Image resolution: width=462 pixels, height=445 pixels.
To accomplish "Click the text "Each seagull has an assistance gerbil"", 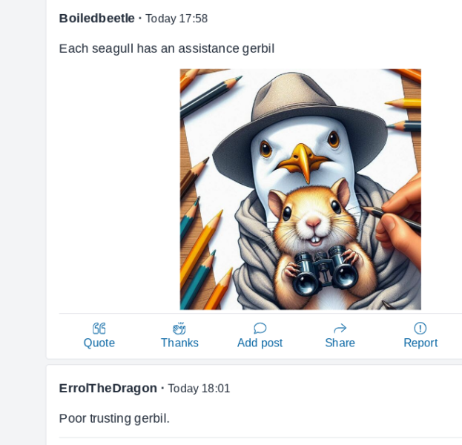I will (x=167, y=49).
